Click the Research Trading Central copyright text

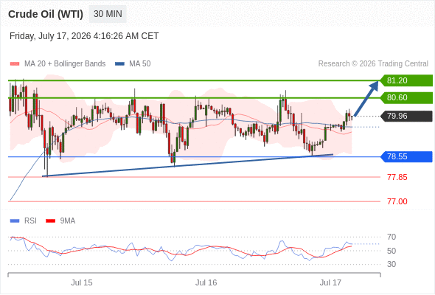[x=373, y=64]
